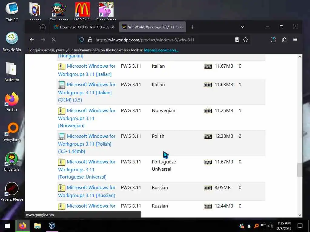Open the VirtualBox cube icon in taskbar
Screen dimensions: 310x232
(x=52, y=226)
